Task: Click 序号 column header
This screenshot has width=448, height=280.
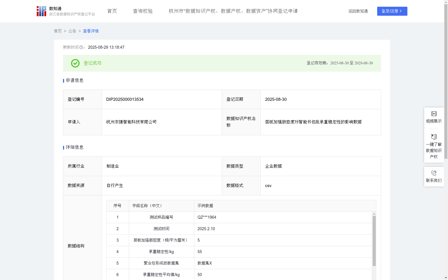Action: (117, 206)
